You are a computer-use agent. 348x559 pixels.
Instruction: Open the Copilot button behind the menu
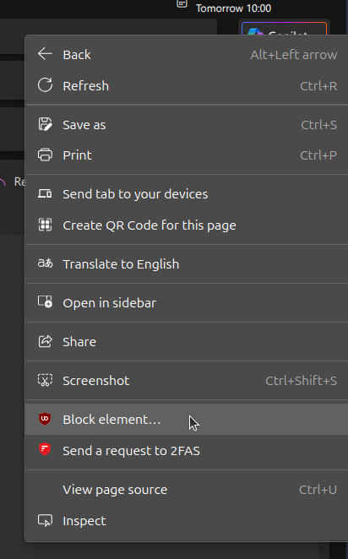(284, 30)
